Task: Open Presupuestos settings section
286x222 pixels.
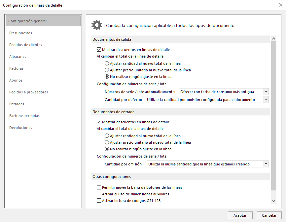Action: point(20,33)
